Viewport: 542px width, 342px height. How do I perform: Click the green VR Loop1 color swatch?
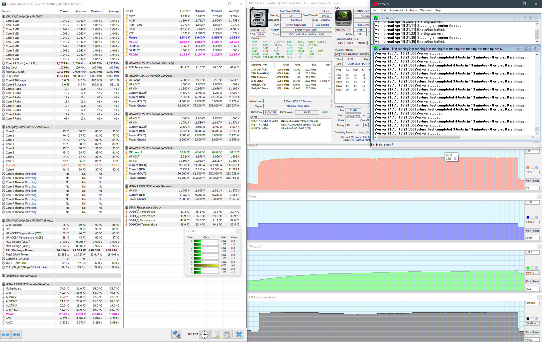[x=528, y=268]
